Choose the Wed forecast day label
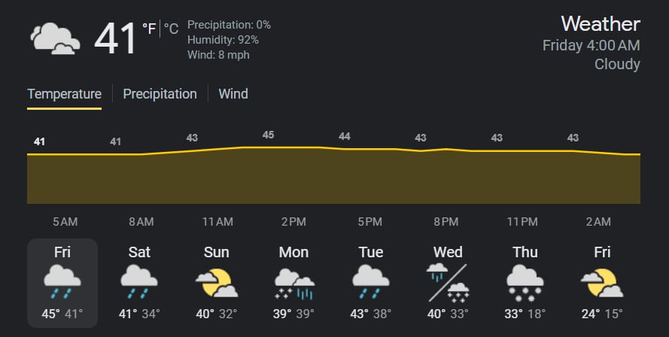The image size is (669, 337). [x=448, y=252]
